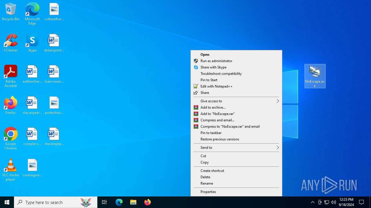This screenshot has width=371, height=208.
Task: Open the Recycle Bin desktop icon
Action: [11, 12]
